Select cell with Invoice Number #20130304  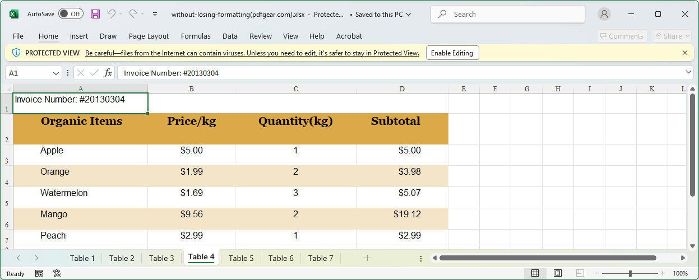pos(80,104)
